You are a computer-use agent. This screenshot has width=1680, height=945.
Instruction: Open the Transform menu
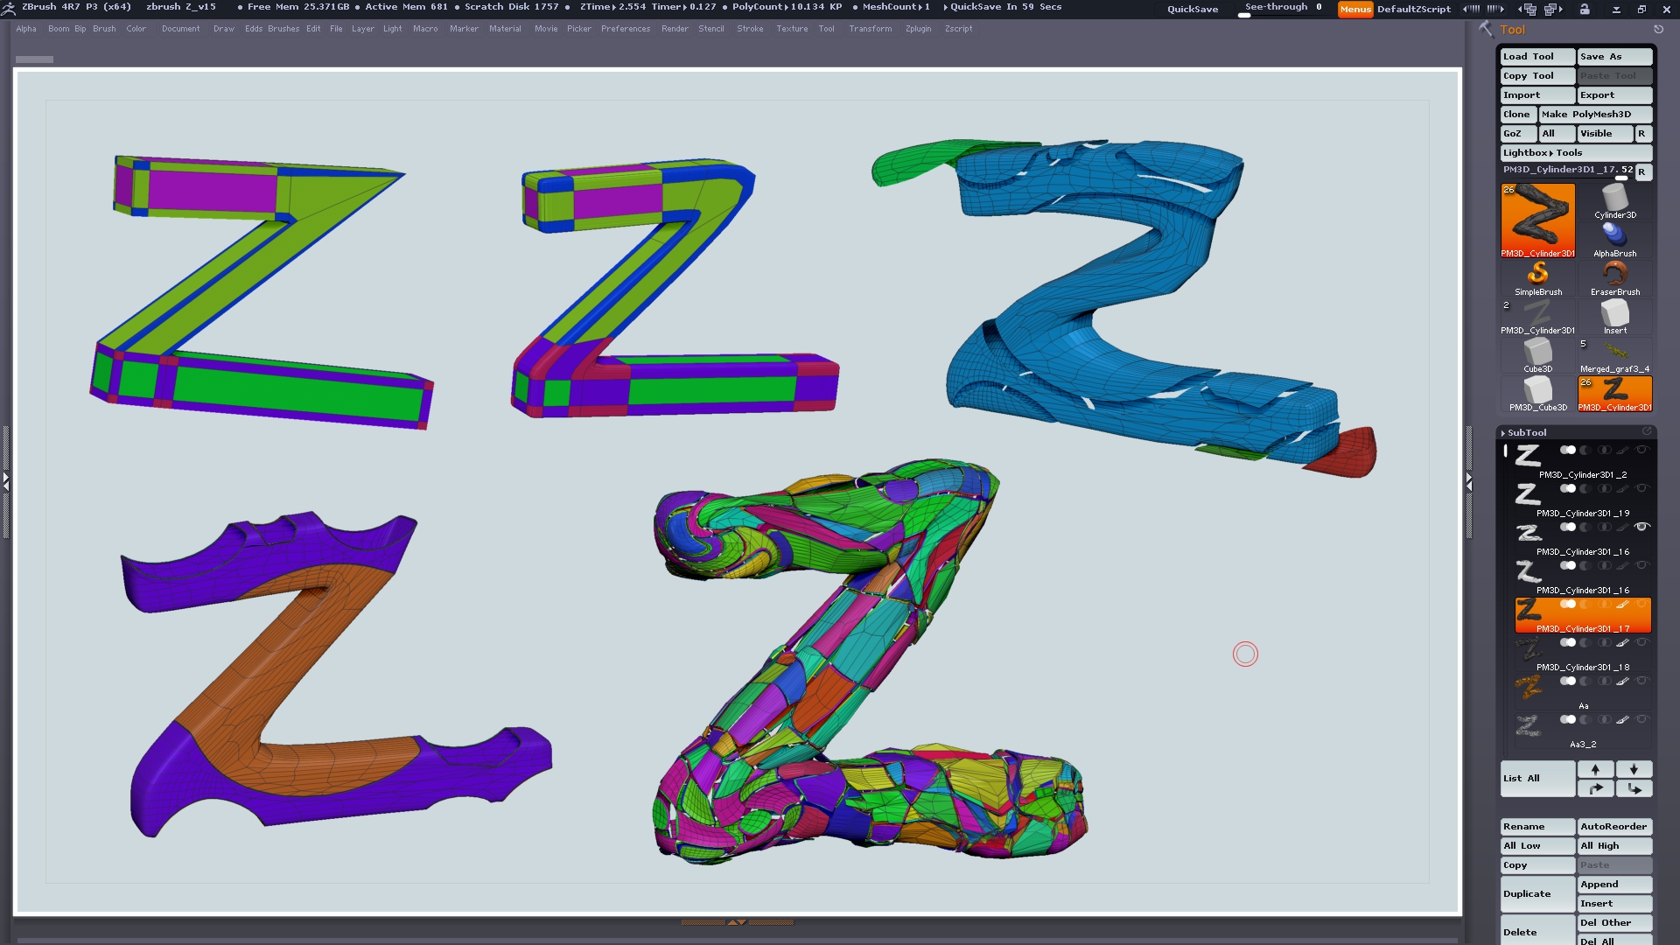[870, 29]
